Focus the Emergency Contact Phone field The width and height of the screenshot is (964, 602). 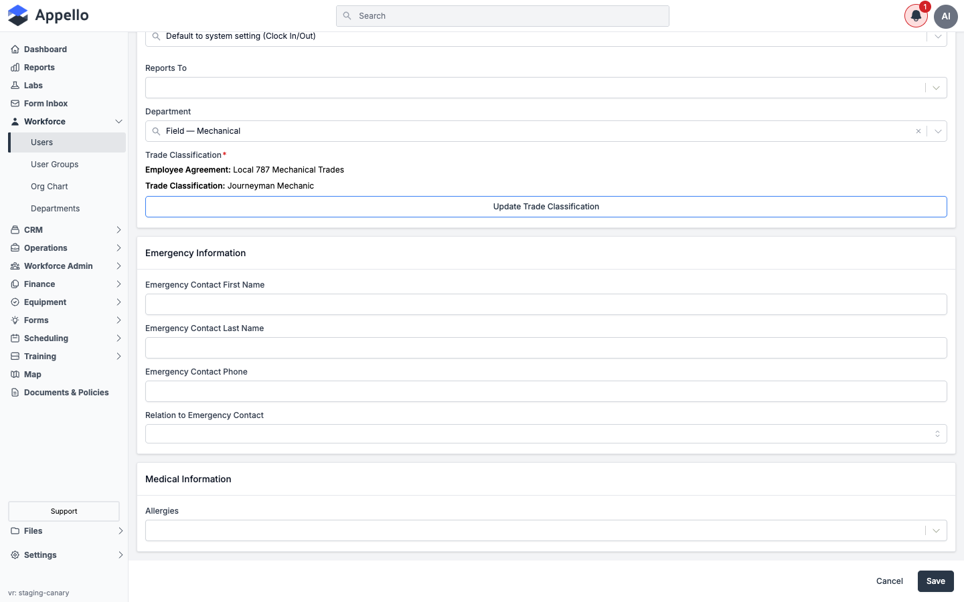point(546,391)
